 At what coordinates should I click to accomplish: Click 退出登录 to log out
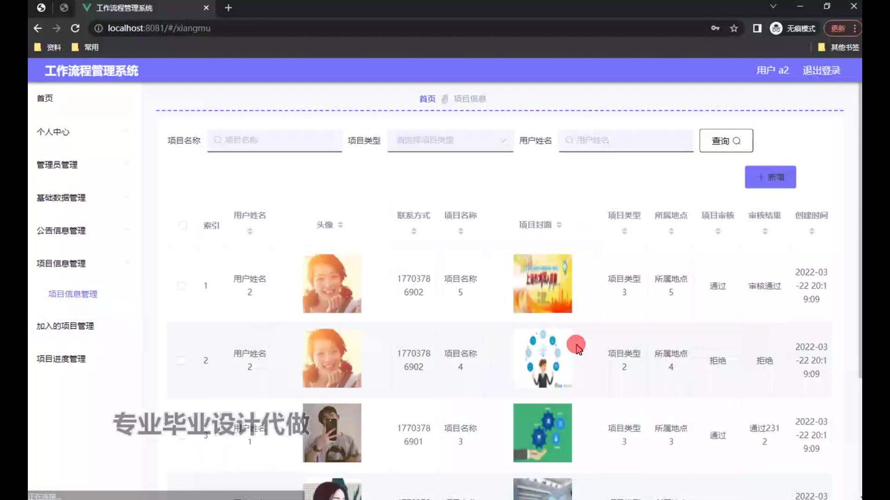pyautogui.click(x=821, y=70)
